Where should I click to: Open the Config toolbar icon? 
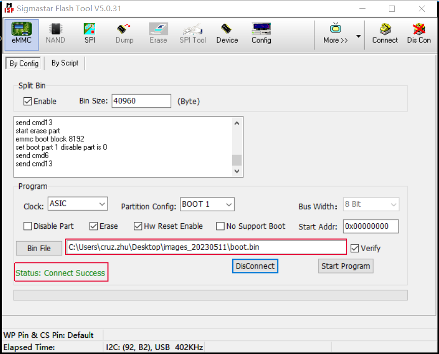[x=261, y=34]
